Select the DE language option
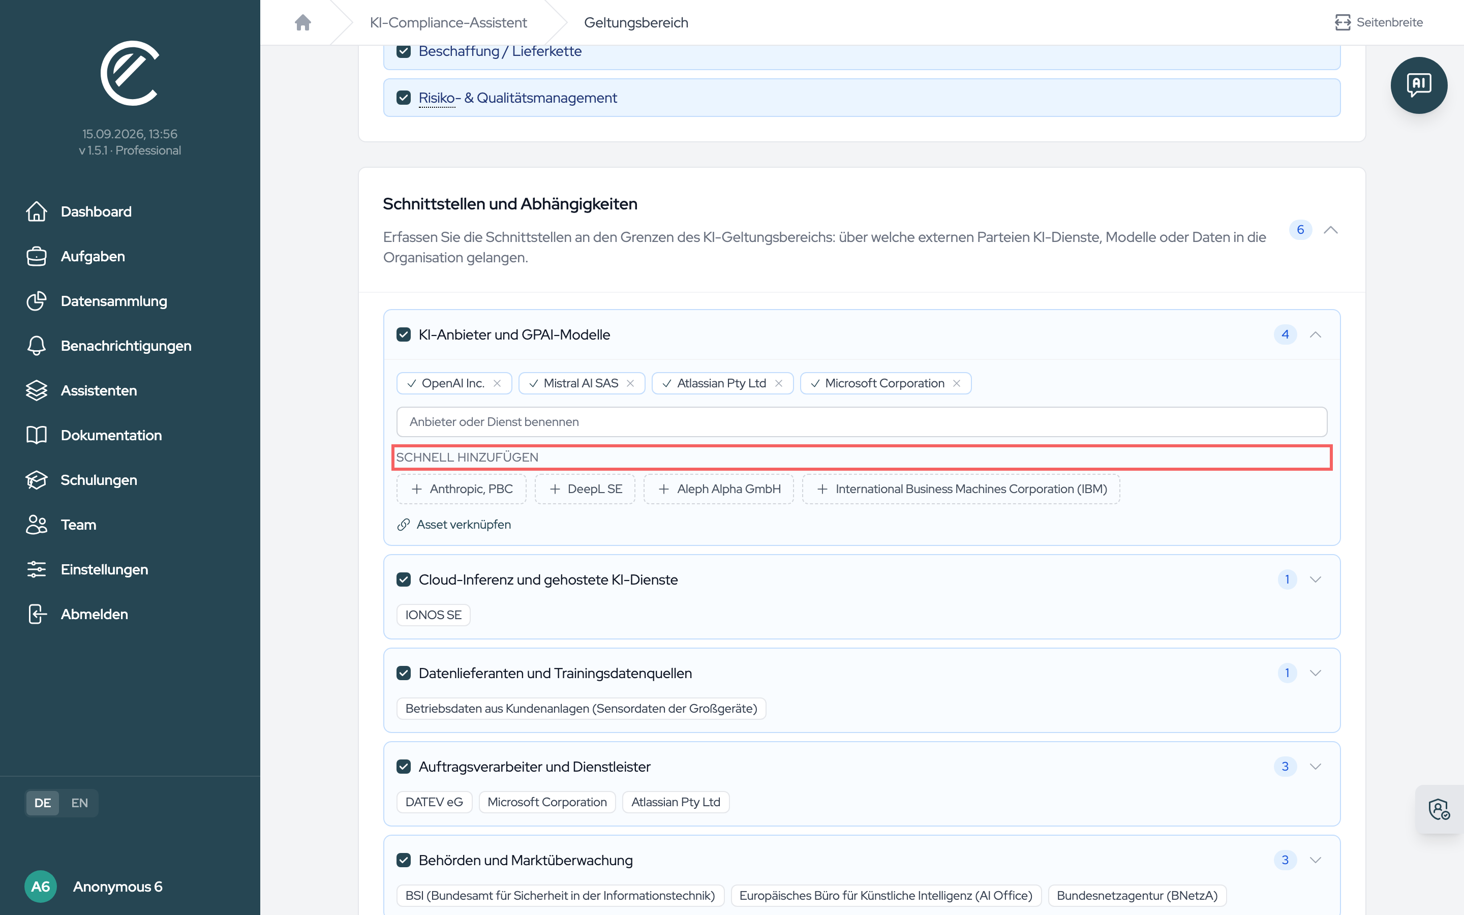 [42, 803]
